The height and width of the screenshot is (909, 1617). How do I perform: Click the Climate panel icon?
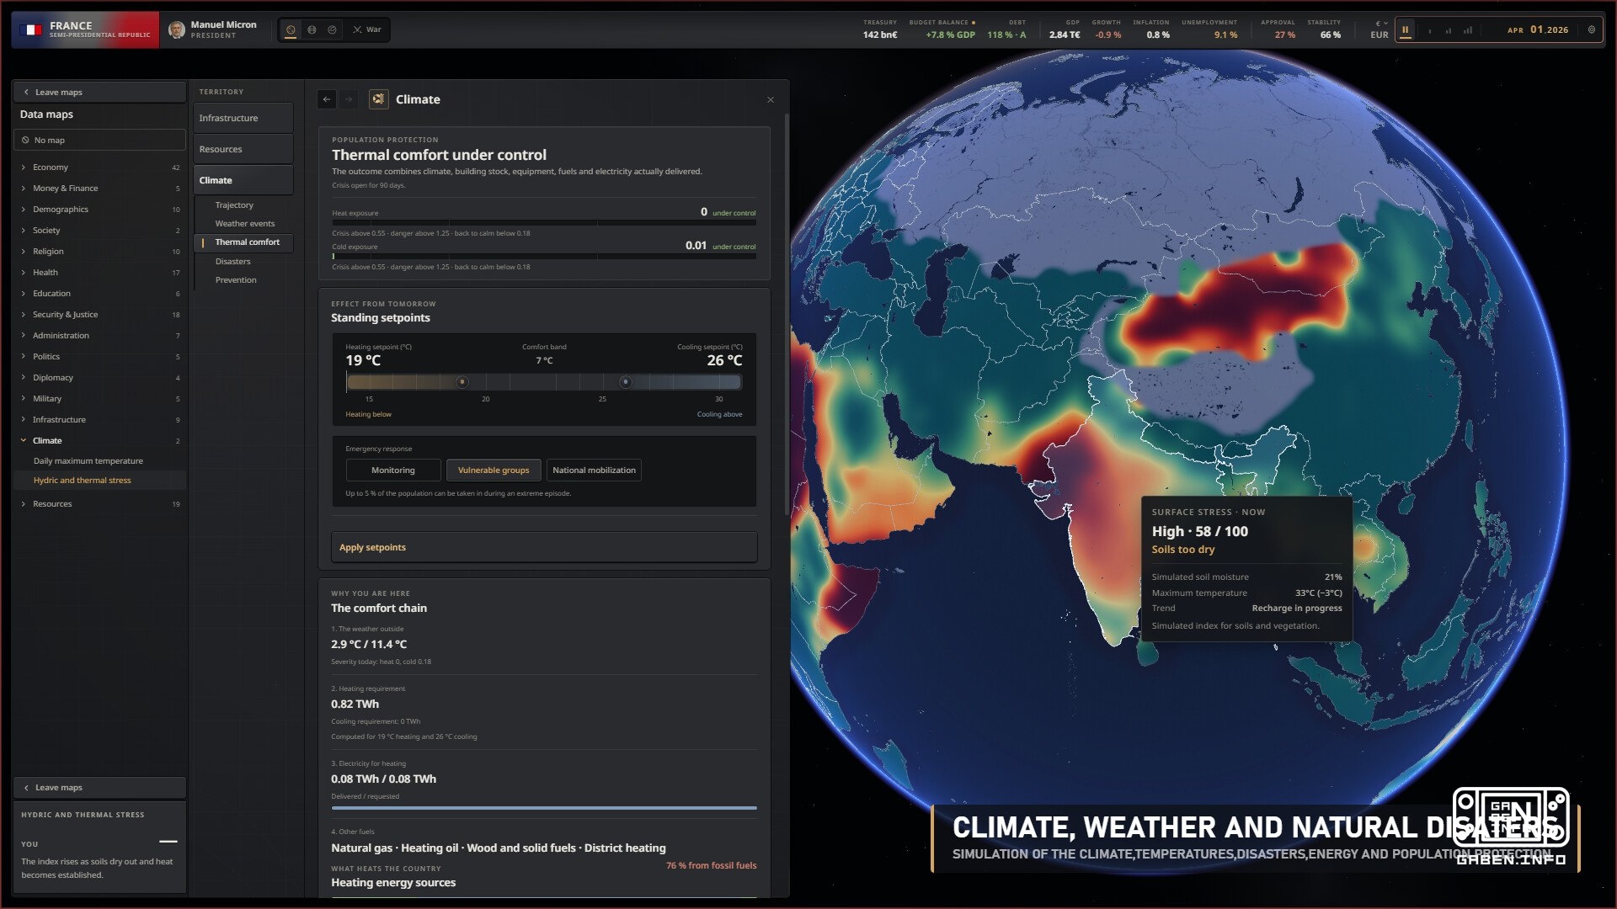point(379,99)
